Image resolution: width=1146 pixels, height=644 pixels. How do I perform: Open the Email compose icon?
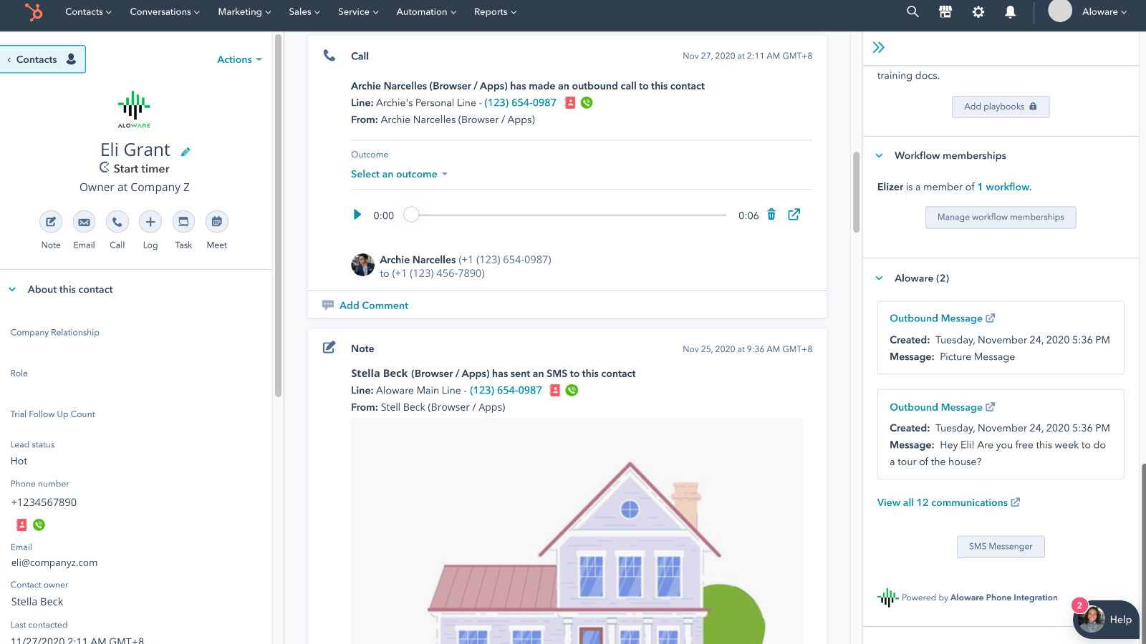pos(84,222)
